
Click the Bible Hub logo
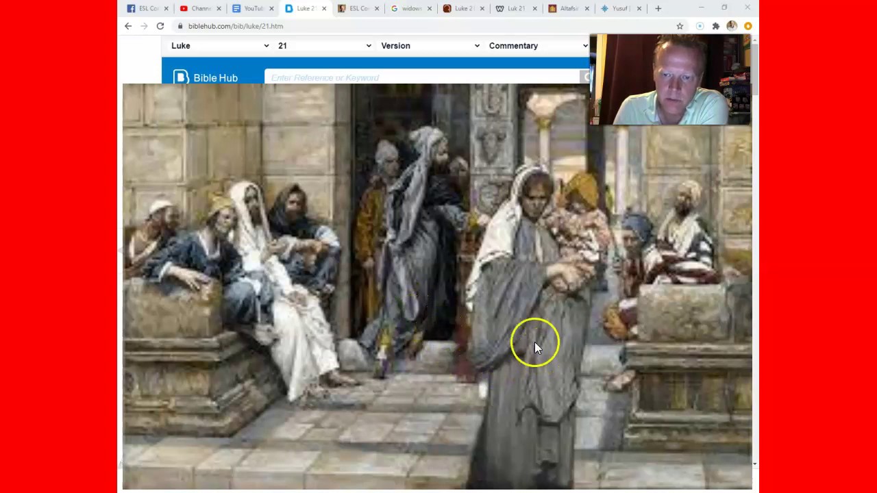coord(206,77)
